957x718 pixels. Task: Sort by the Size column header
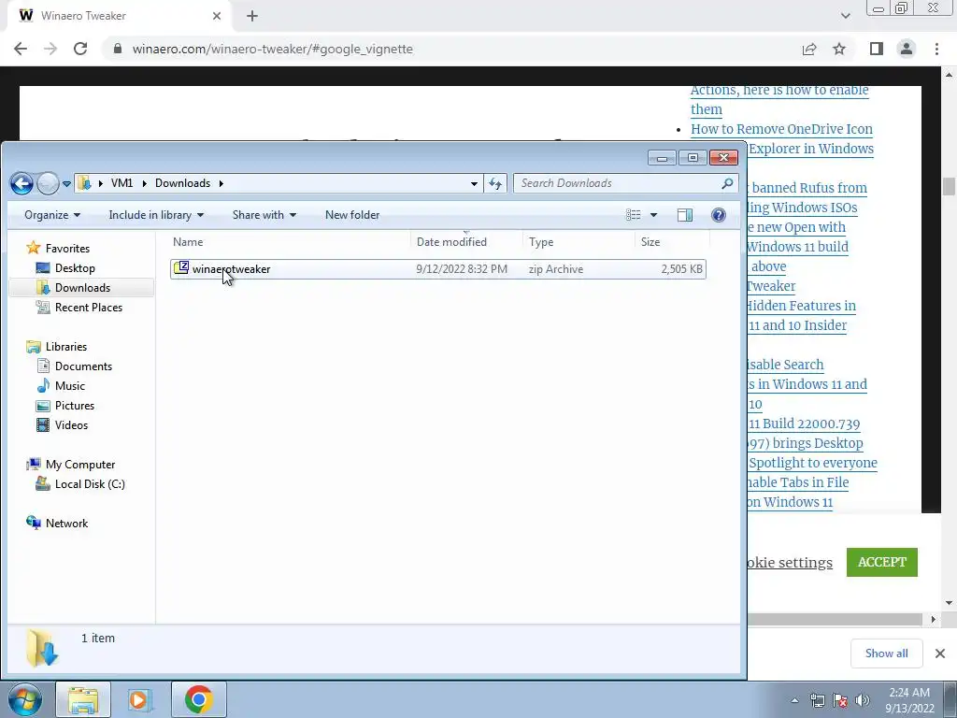[x=672, y=242]
